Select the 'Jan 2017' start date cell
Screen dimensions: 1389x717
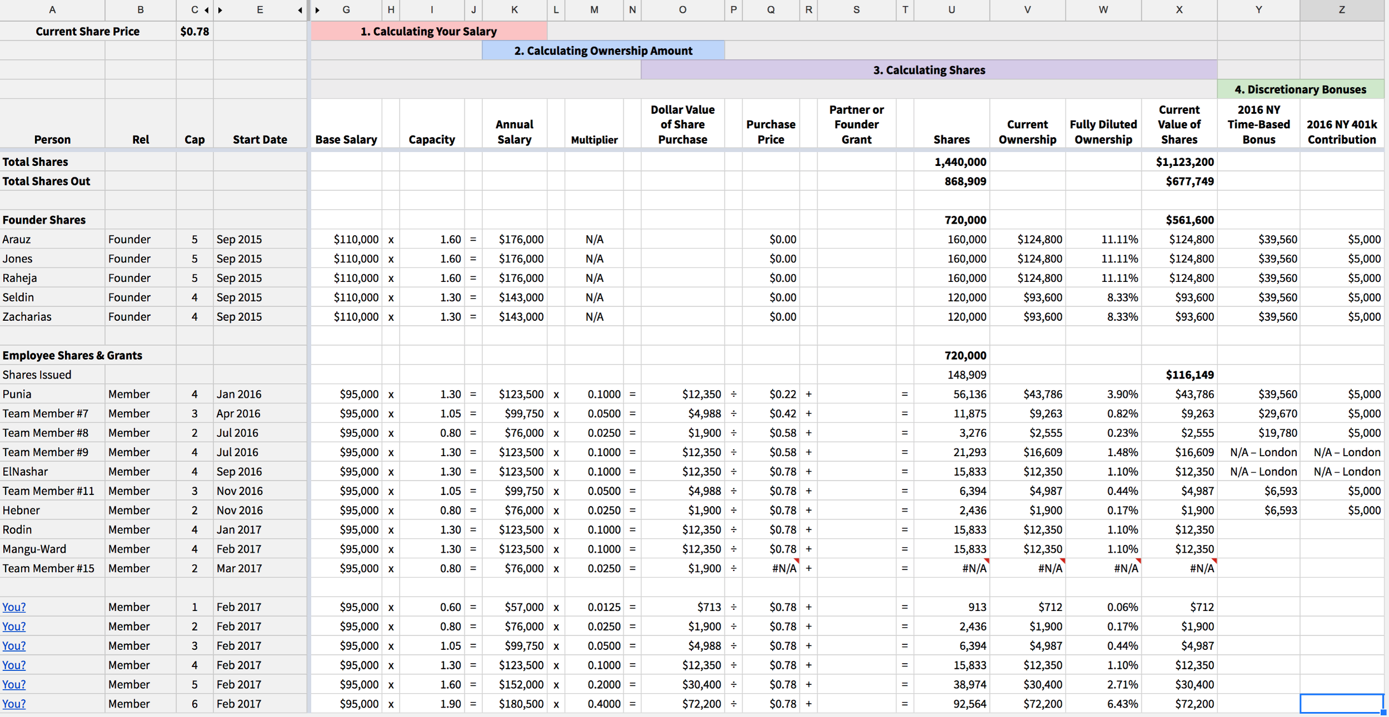coord(260,529)
